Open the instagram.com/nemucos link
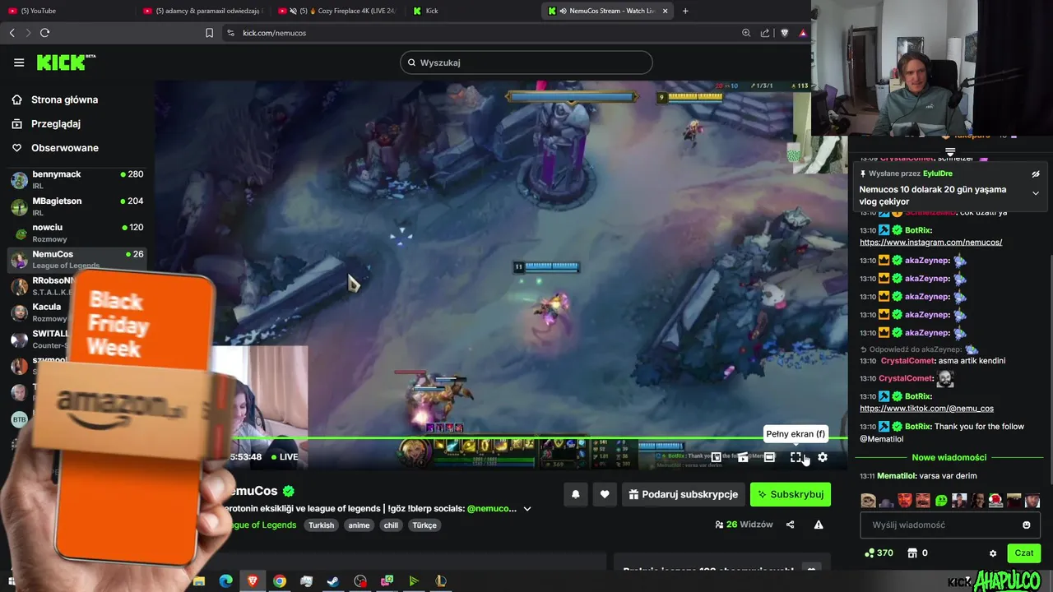1053x592 pixels. (x=930, y=243)
